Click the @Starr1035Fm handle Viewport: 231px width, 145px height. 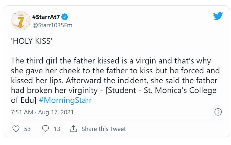pos(52,25)
